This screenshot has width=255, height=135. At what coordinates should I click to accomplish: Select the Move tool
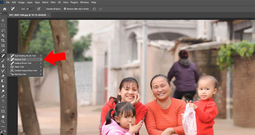[x=3, y=21]
